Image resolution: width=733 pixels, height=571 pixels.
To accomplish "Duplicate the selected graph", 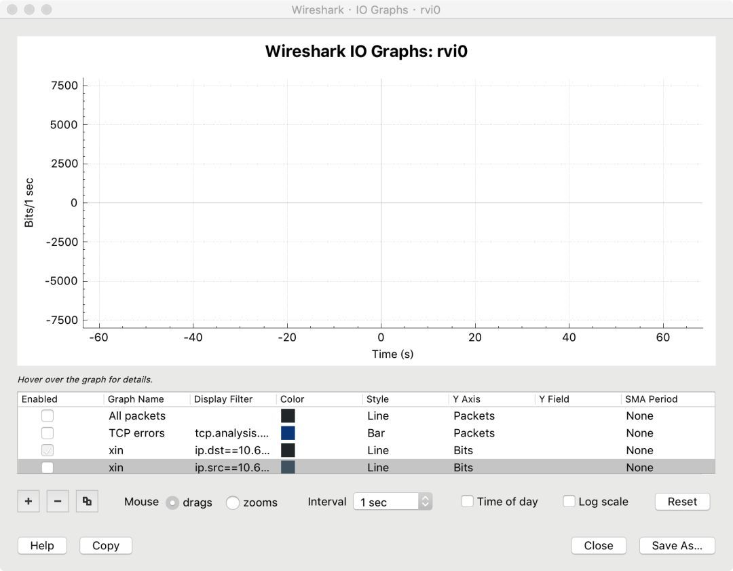I will (x=87, y=501).
